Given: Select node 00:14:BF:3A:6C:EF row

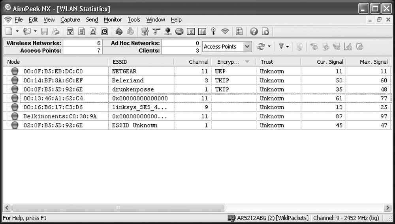Looking at the screenshot, I should 197,81.
